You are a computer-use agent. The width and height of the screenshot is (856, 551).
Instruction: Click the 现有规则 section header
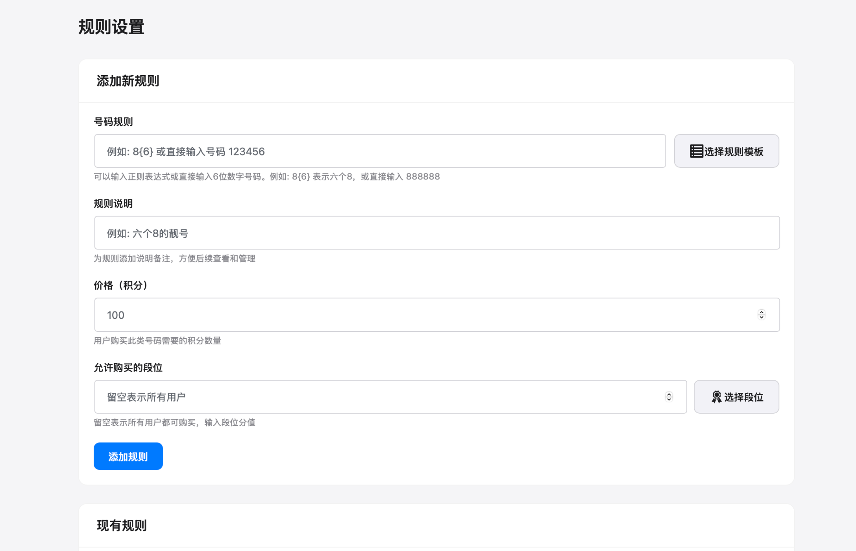pyautogui.click(x=122, y=525)
